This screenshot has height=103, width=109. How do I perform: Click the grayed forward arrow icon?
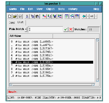pyautogui.click(x=92, y=16)
